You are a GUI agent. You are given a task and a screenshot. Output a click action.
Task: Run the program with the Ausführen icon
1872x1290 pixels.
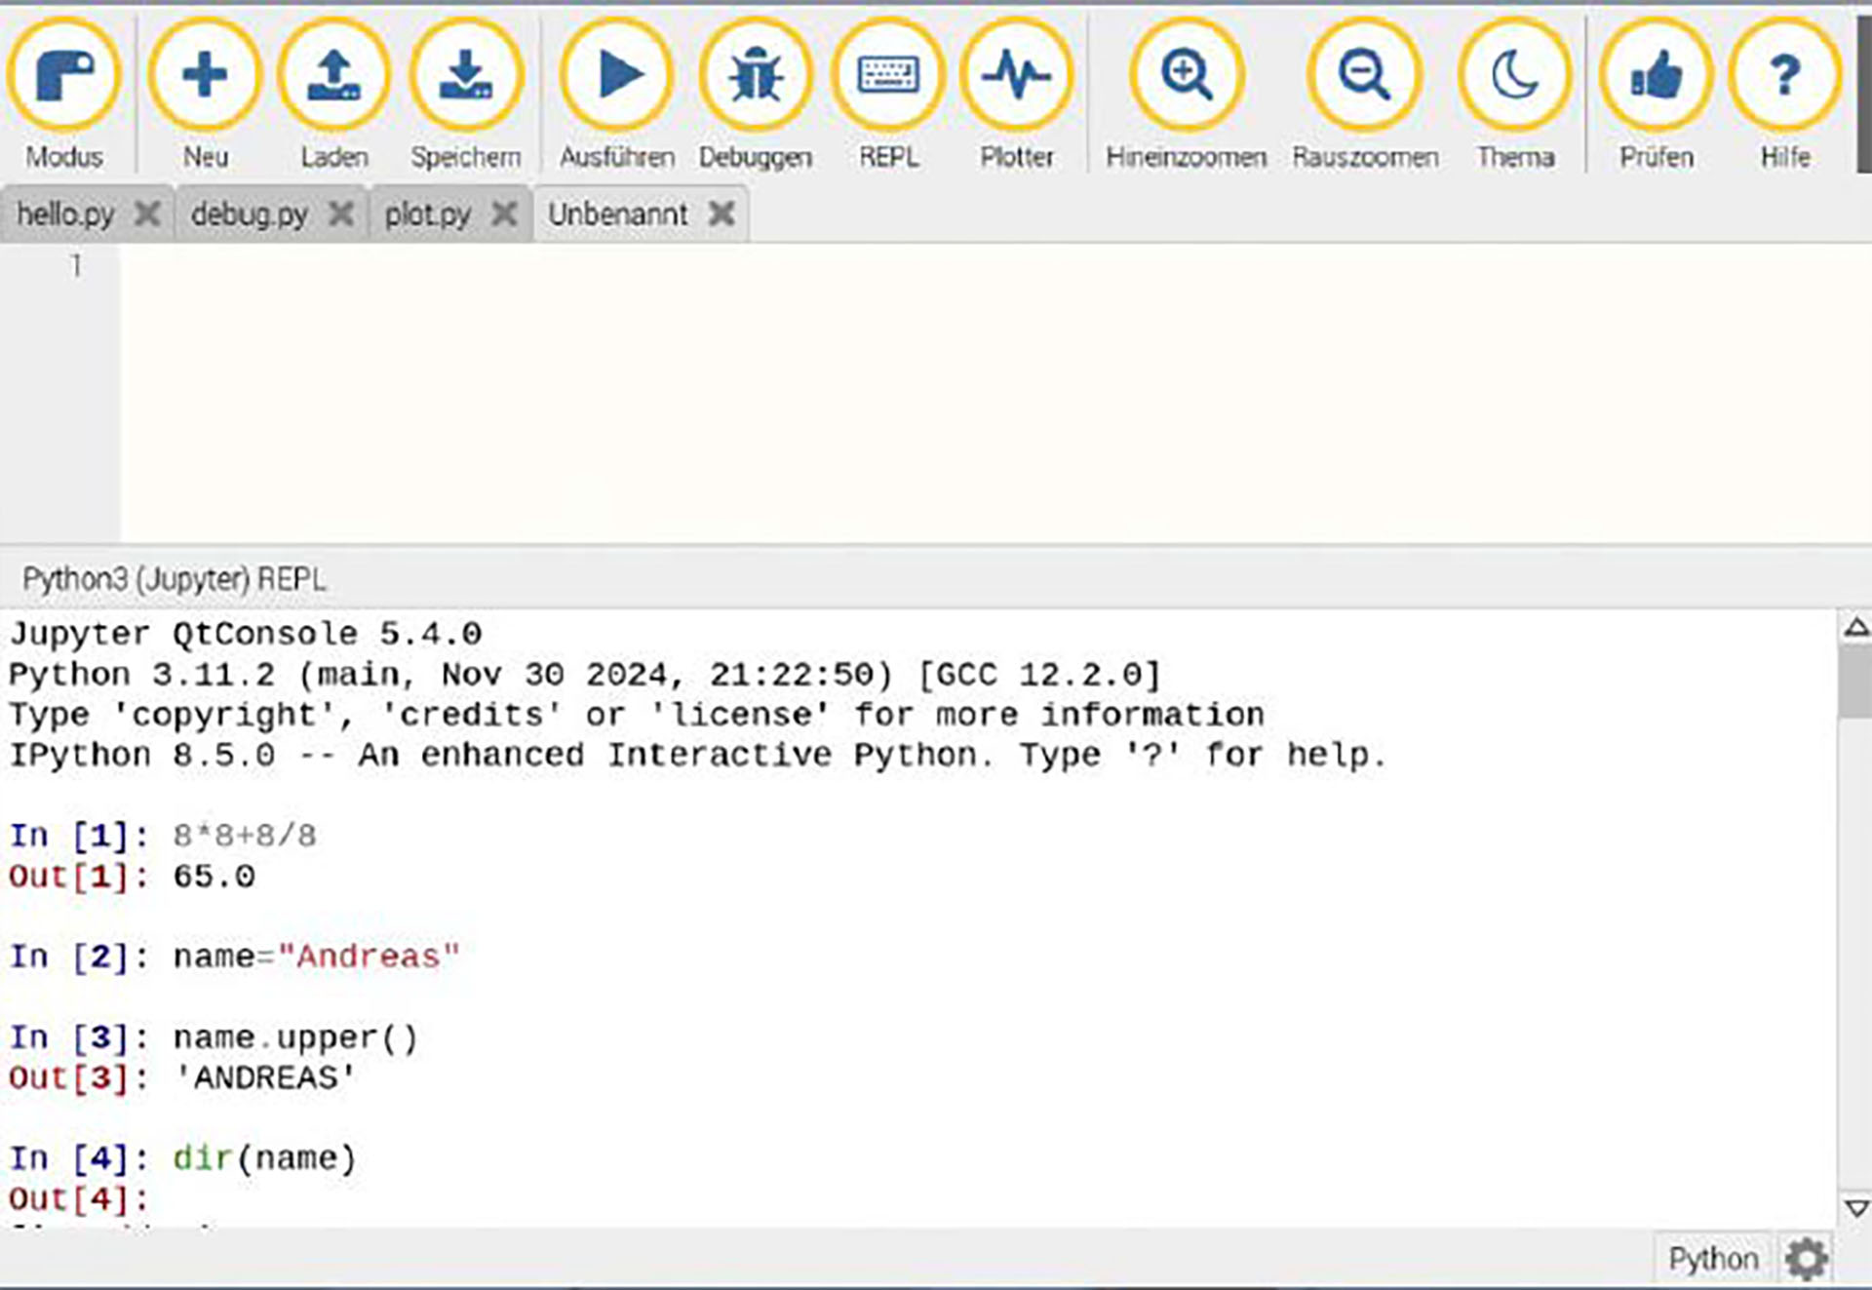tap(617, 73)
